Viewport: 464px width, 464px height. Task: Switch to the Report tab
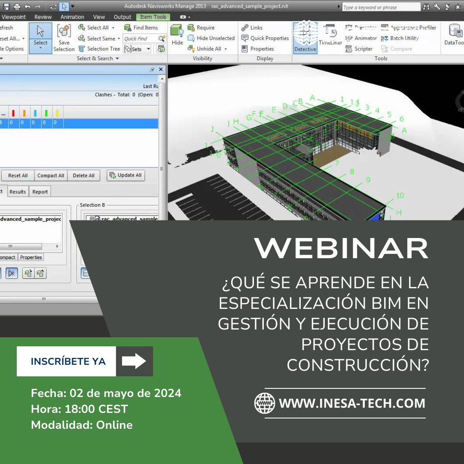pos(40,192)
